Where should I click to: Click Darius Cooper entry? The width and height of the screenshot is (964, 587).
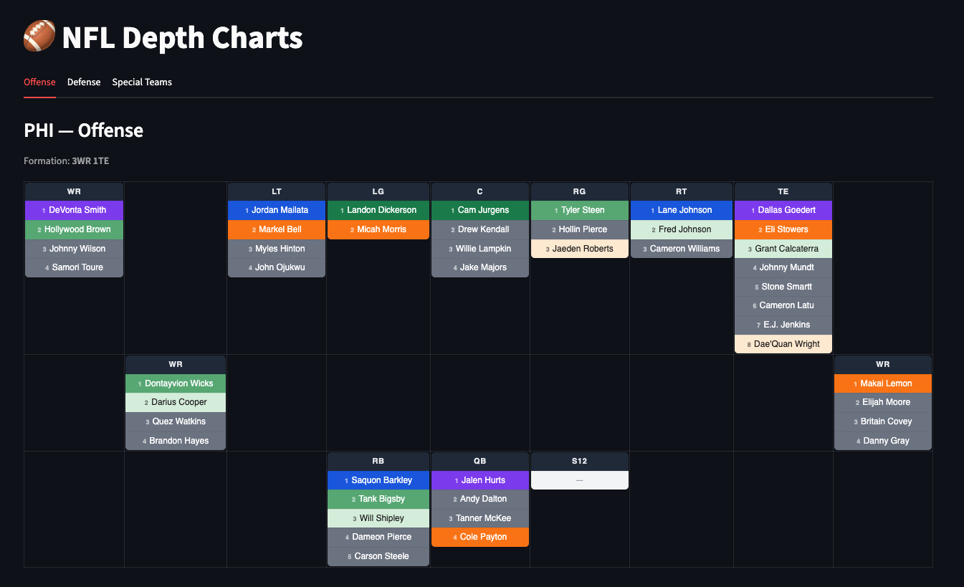tap(176, 402)
